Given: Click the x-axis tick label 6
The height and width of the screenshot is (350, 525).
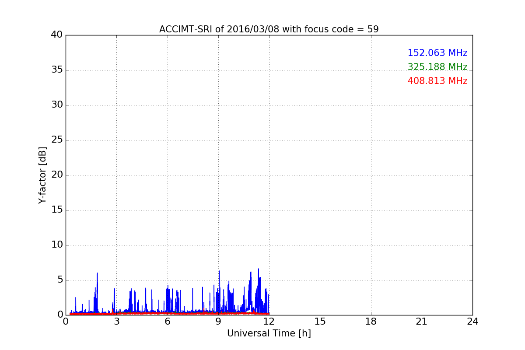Looking at the screenshot, I should tap(167, 322).
